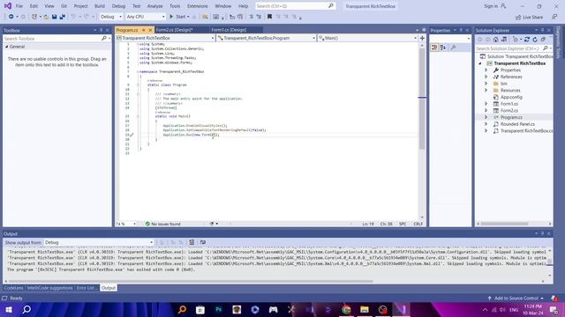Click the split editor plus icon

[422, 38]
